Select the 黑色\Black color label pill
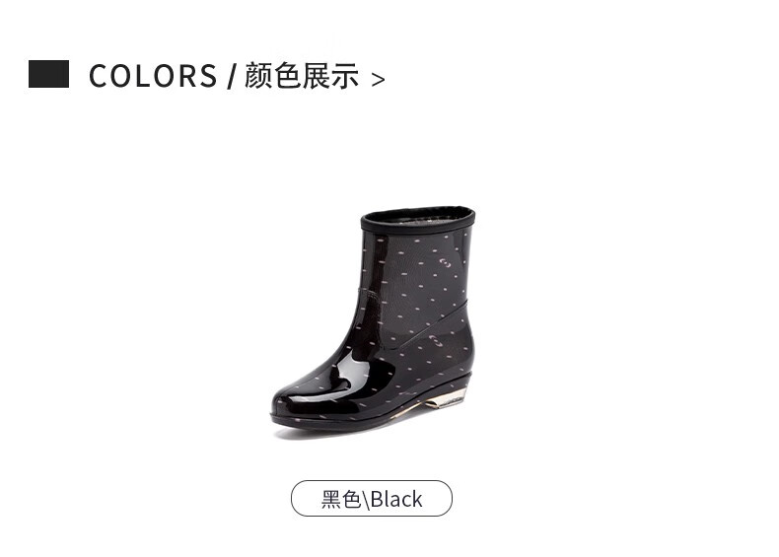This screenshot has height=557, width=779. 372,499
